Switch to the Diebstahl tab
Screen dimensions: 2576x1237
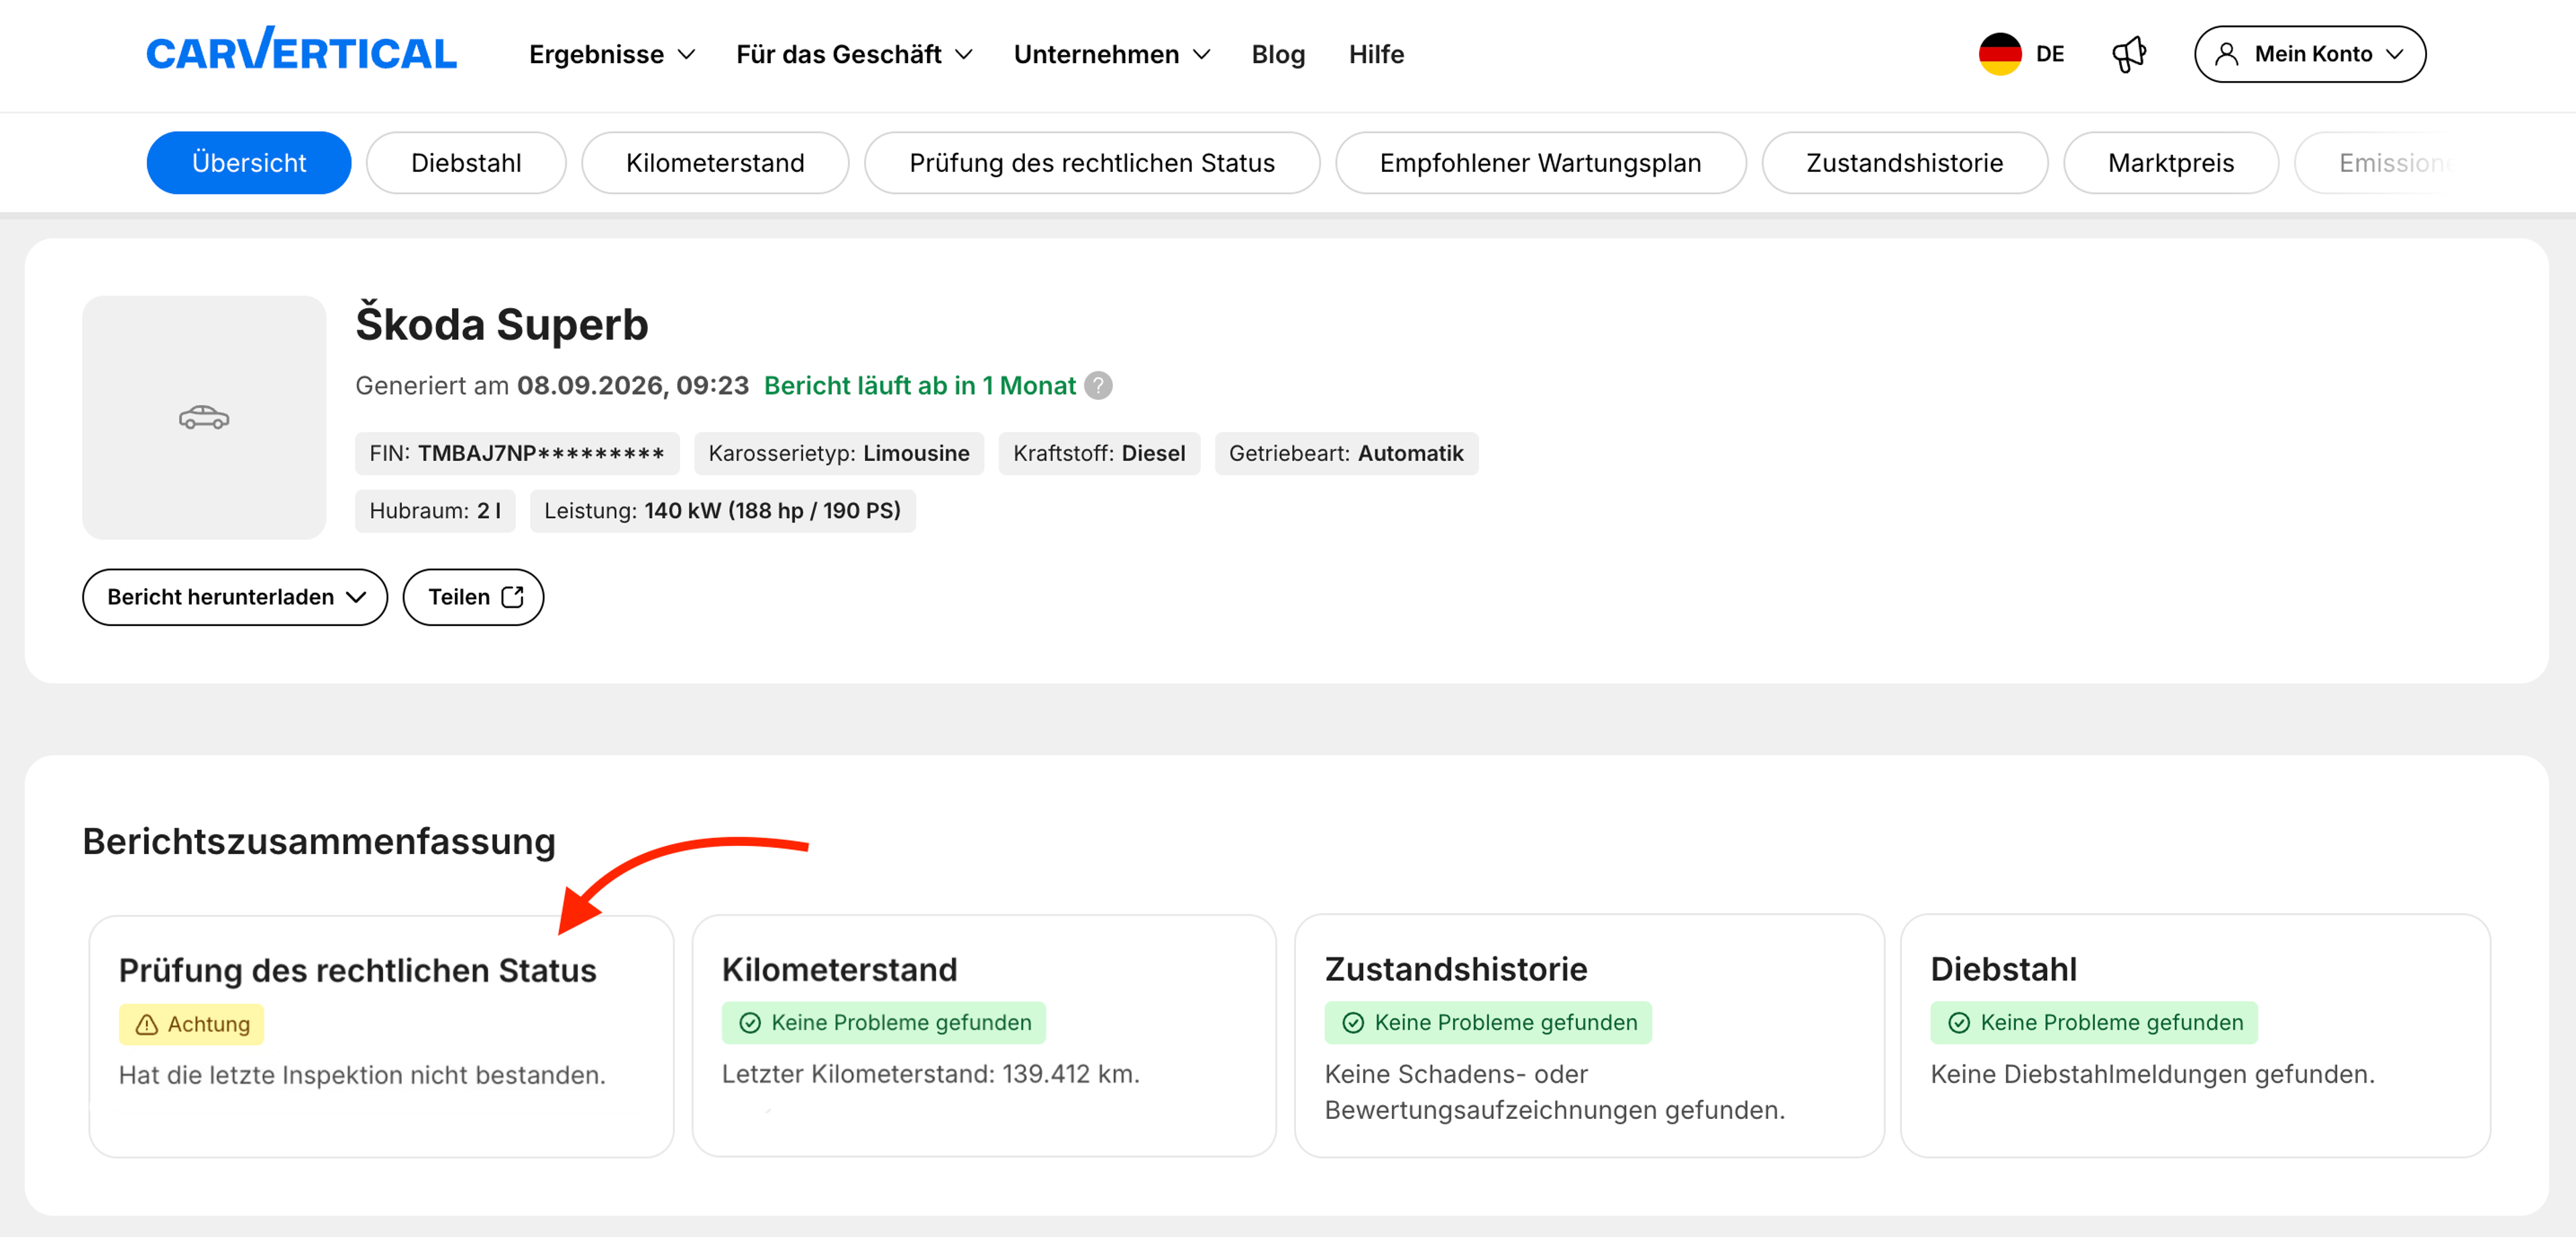tap(466, 163)
